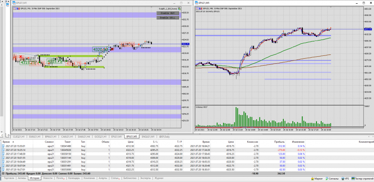Sort by the Время column header arrow
Viewport: 374px width, 182px height.
pos(14,142)
